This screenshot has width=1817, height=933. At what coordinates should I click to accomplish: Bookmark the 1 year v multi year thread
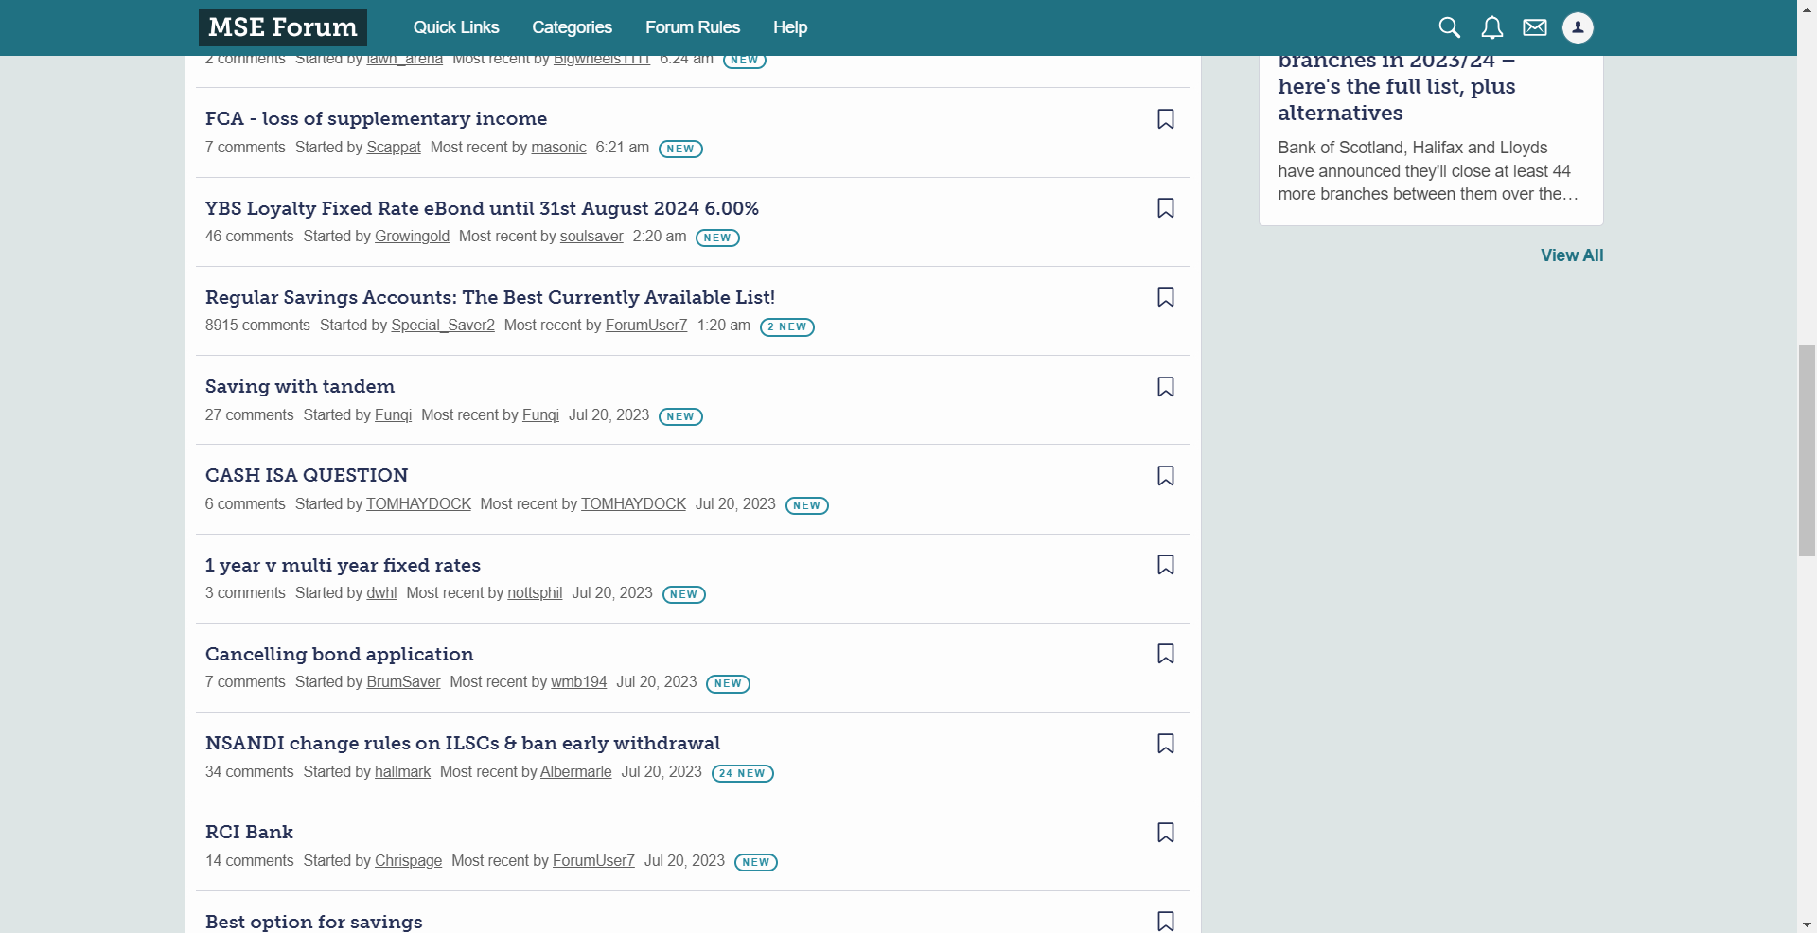(x=1166, y=565)
